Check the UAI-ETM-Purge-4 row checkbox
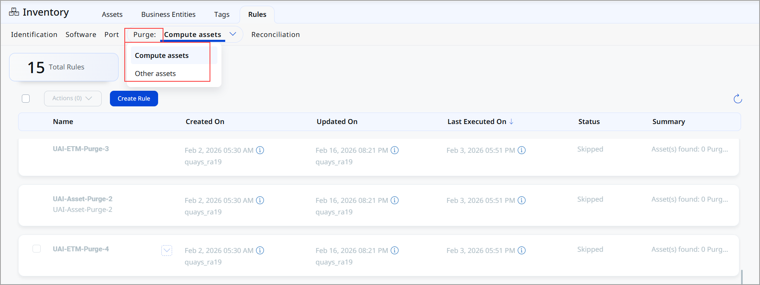This screenshot has height=285, width=760. click(x=37, y=249)
